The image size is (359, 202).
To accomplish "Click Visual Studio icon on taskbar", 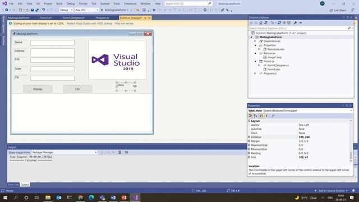I will tap(135, 198).
